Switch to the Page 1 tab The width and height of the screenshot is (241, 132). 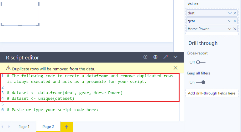[24, 127]
